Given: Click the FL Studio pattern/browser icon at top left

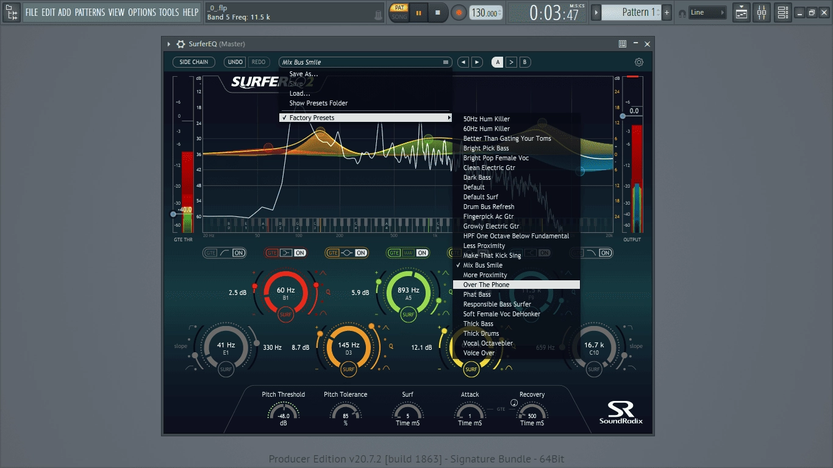Looking at the screenshot, I should click(12, 12).
